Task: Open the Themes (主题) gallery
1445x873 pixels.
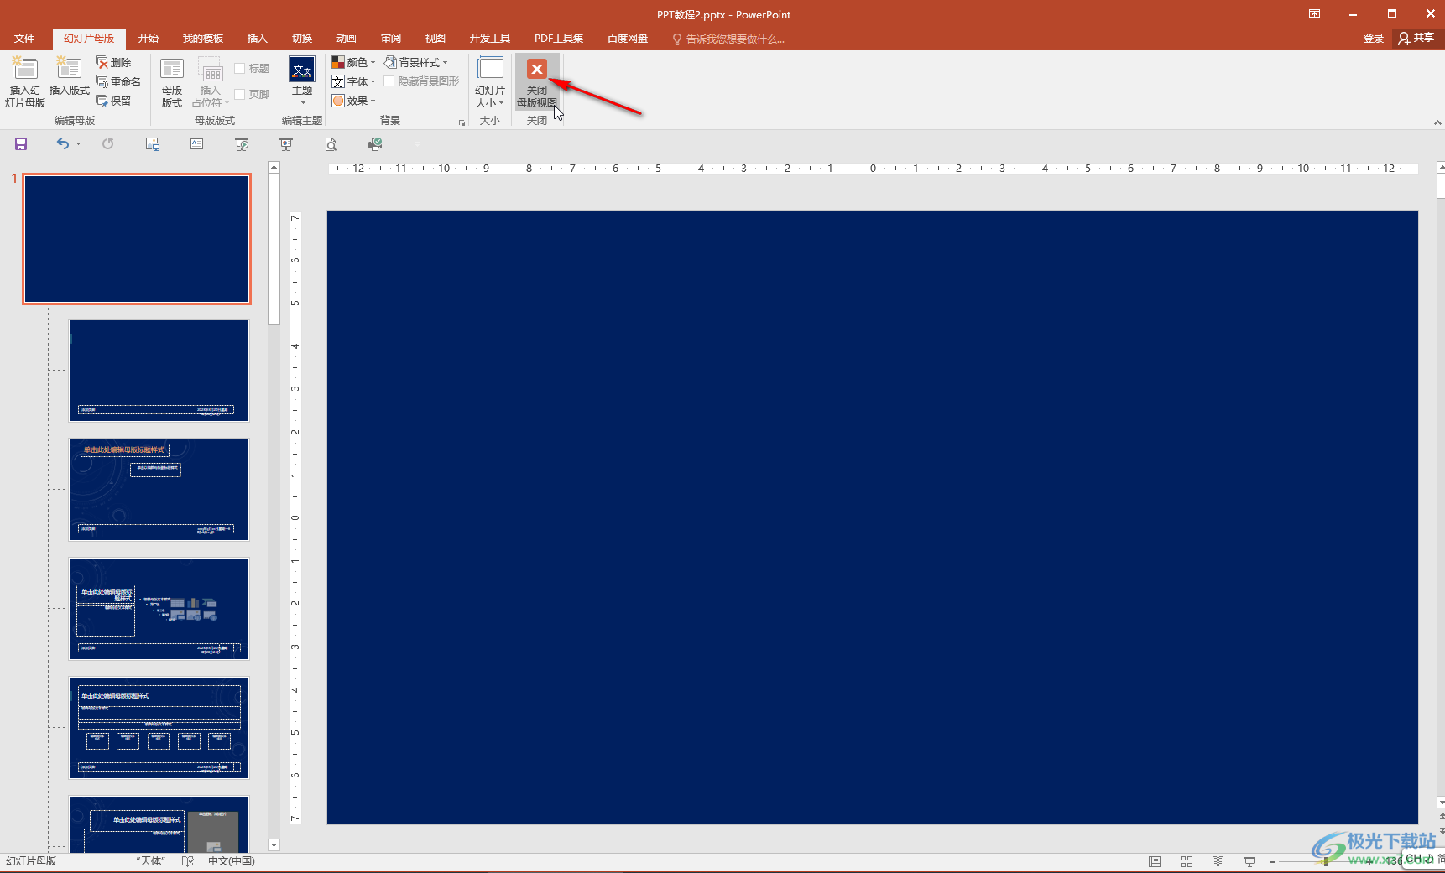Action: tap(302, 81)
